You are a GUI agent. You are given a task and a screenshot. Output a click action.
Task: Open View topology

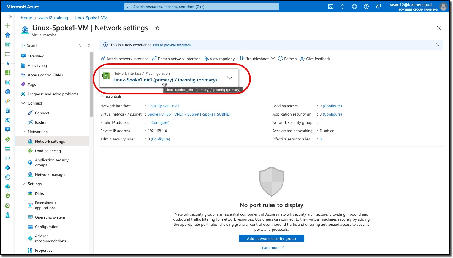pyautogui.click(x=219, y=59)
